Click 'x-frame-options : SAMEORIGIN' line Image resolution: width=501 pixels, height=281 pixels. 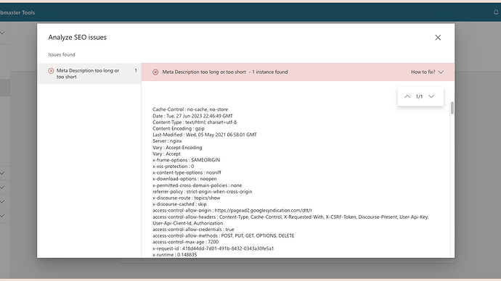[x=187, y=160]
